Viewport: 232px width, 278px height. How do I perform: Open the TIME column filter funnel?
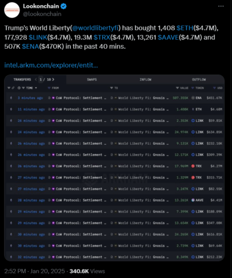point(23,88)
